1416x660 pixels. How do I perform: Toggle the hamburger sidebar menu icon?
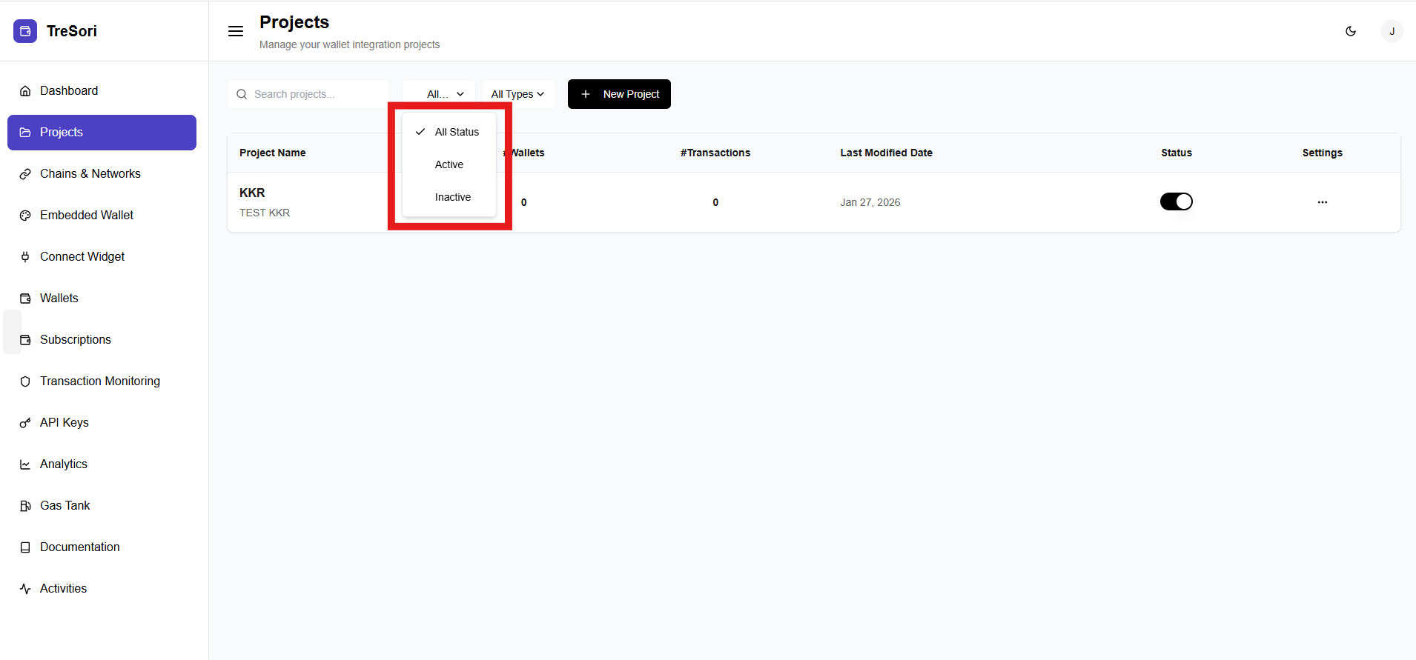point(236,31)
